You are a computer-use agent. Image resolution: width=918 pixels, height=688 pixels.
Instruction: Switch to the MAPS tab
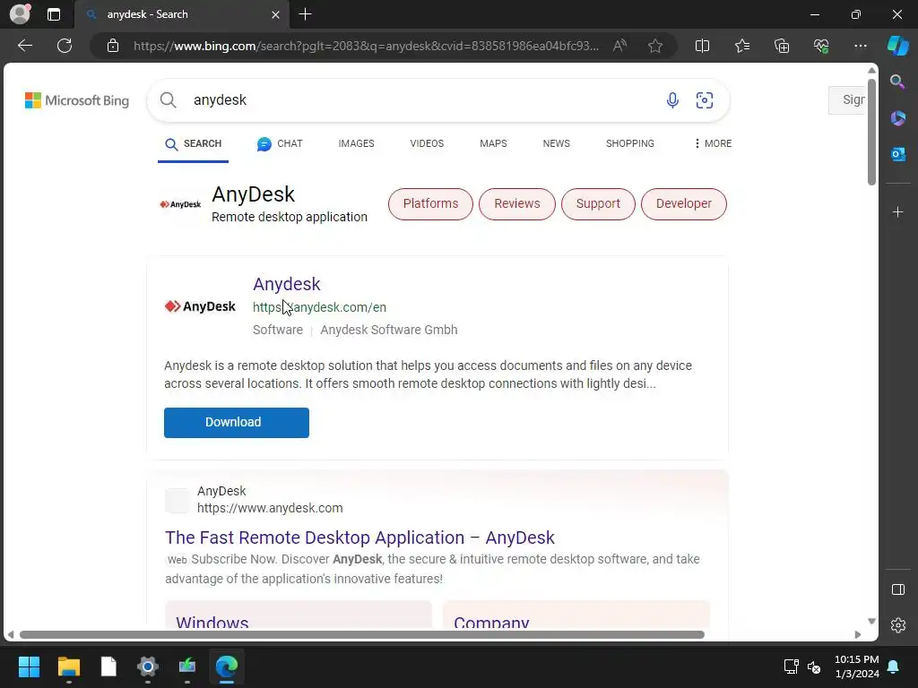click(x=493, y=144)
